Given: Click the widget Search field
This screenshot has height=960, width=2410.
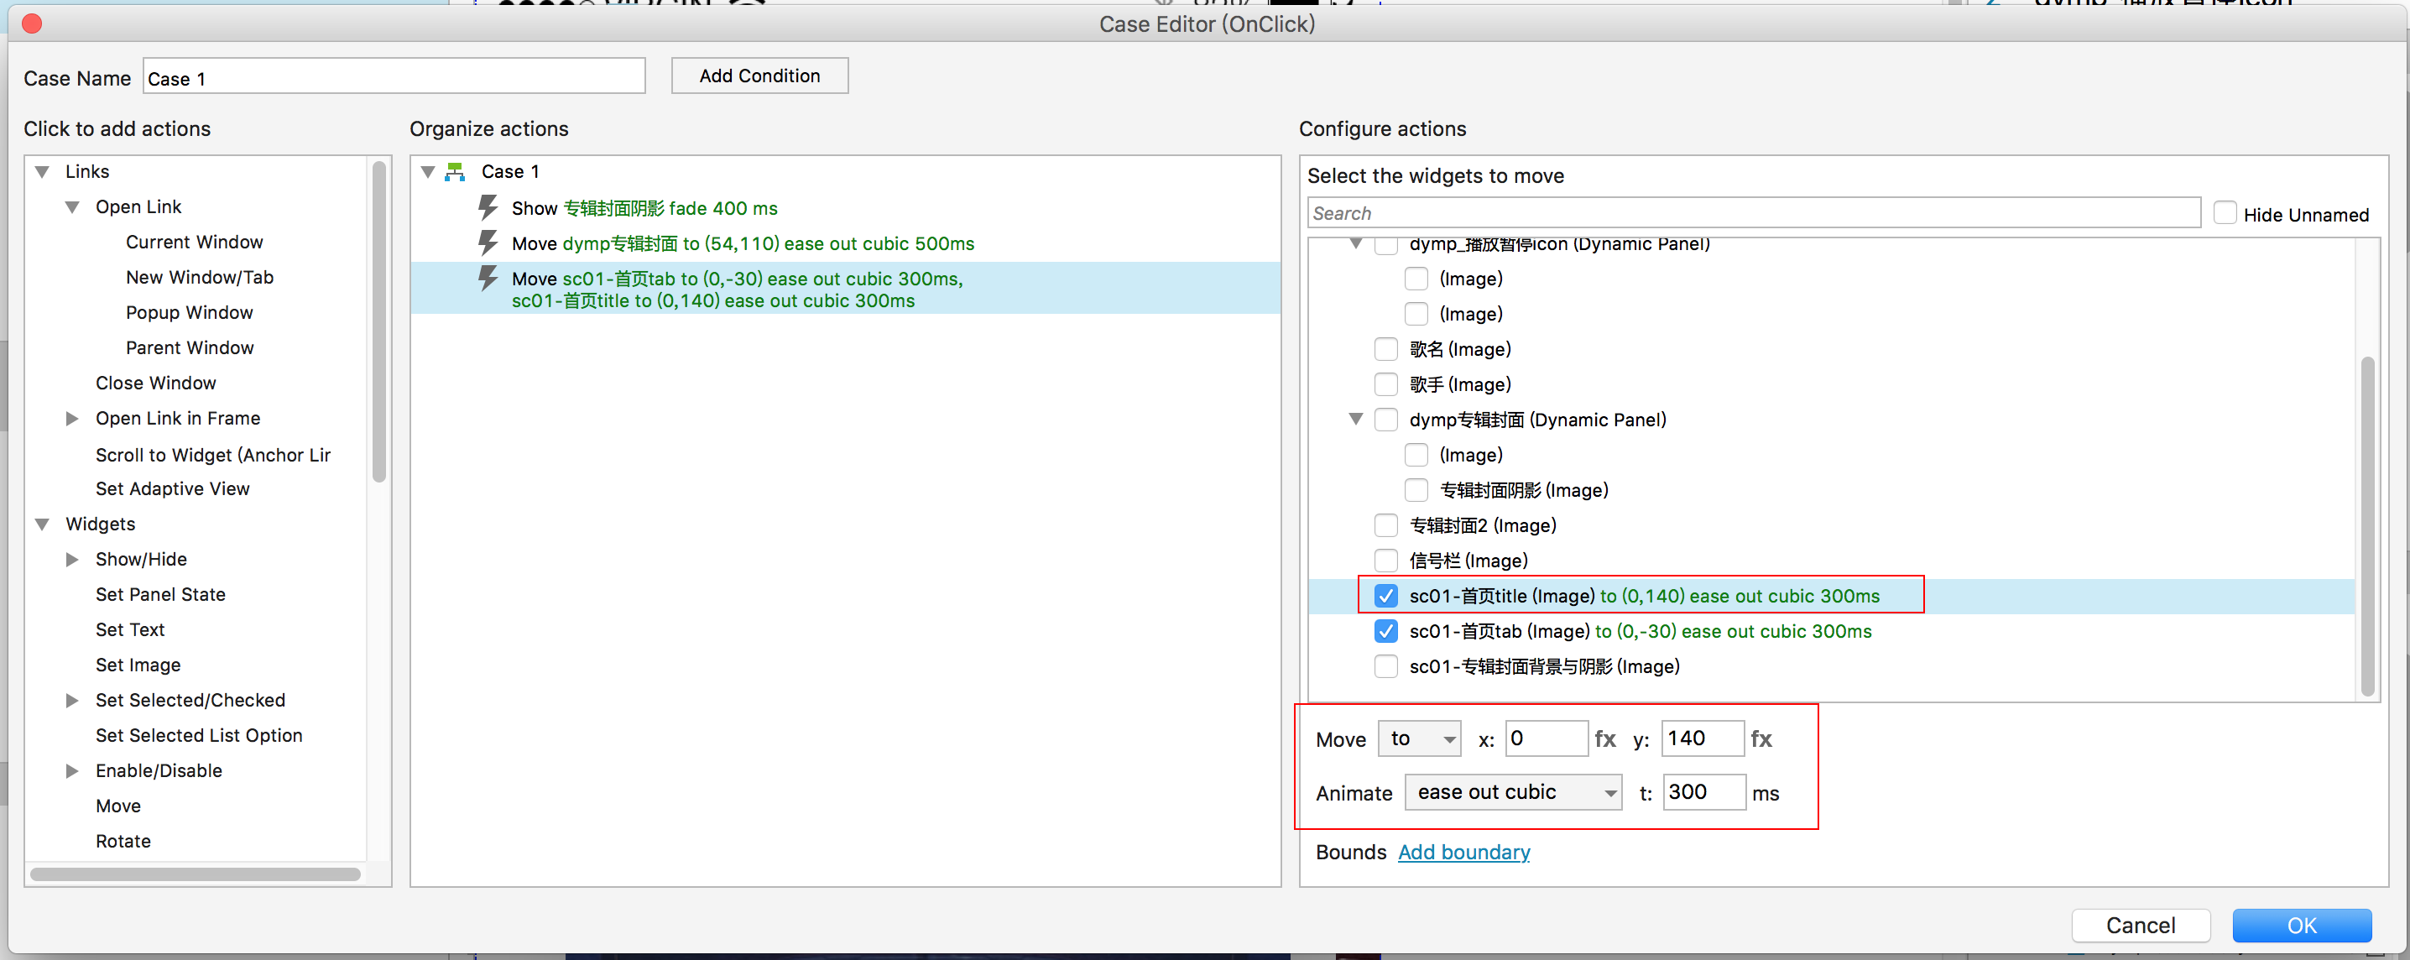Looking at the screenshot, I should coord(1753,213).
